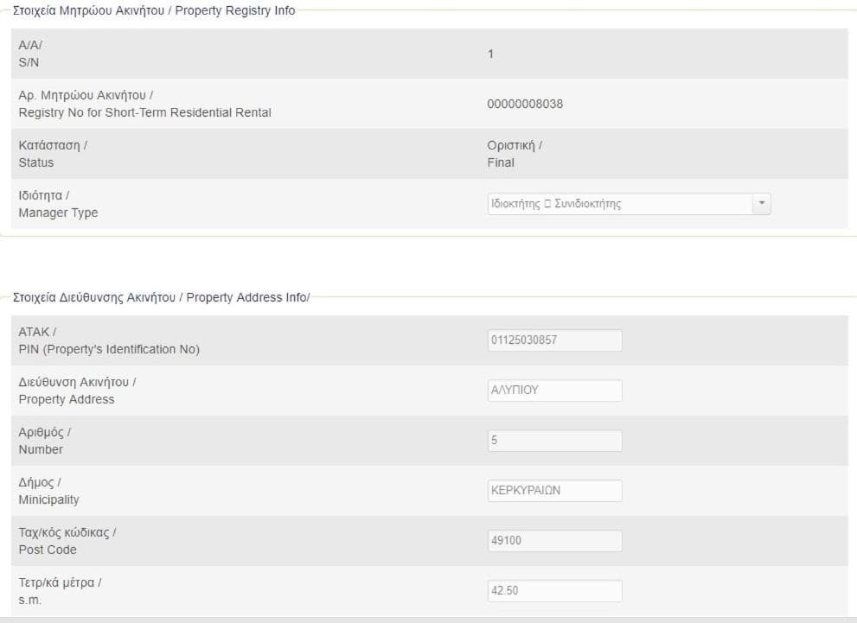Click the Municipality field ΚΕΡΚΥΡΑΙΩΝ
The width and height of the screenshot is (857, 623).
554,491
